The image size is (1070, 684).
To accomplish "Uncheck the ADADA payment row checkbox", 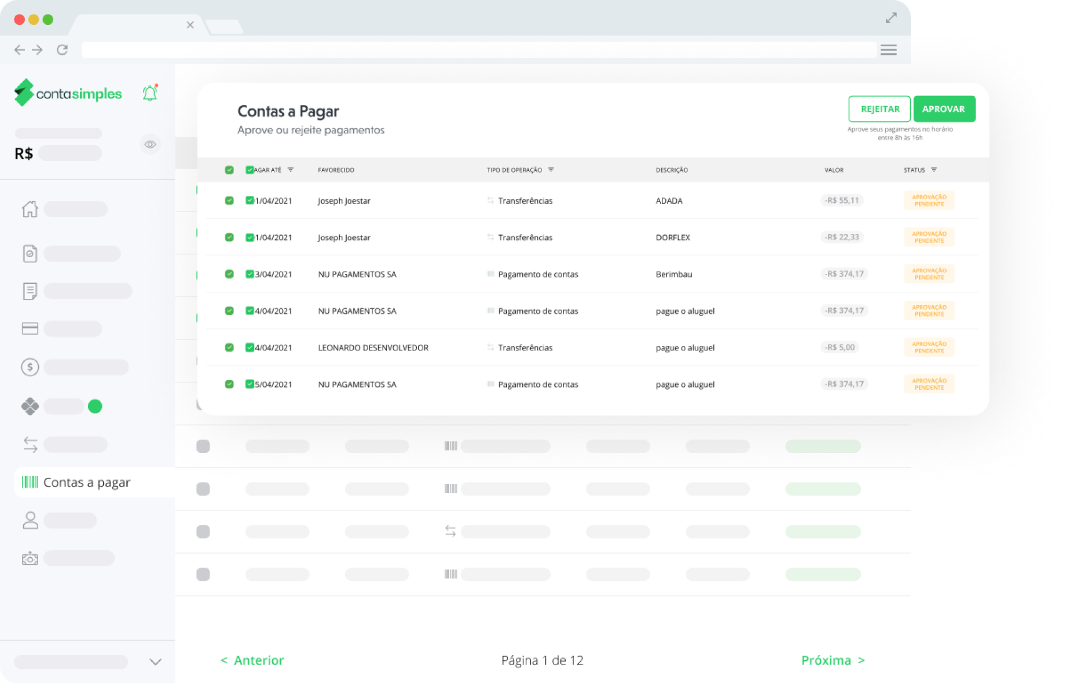I will pos(229,200).
